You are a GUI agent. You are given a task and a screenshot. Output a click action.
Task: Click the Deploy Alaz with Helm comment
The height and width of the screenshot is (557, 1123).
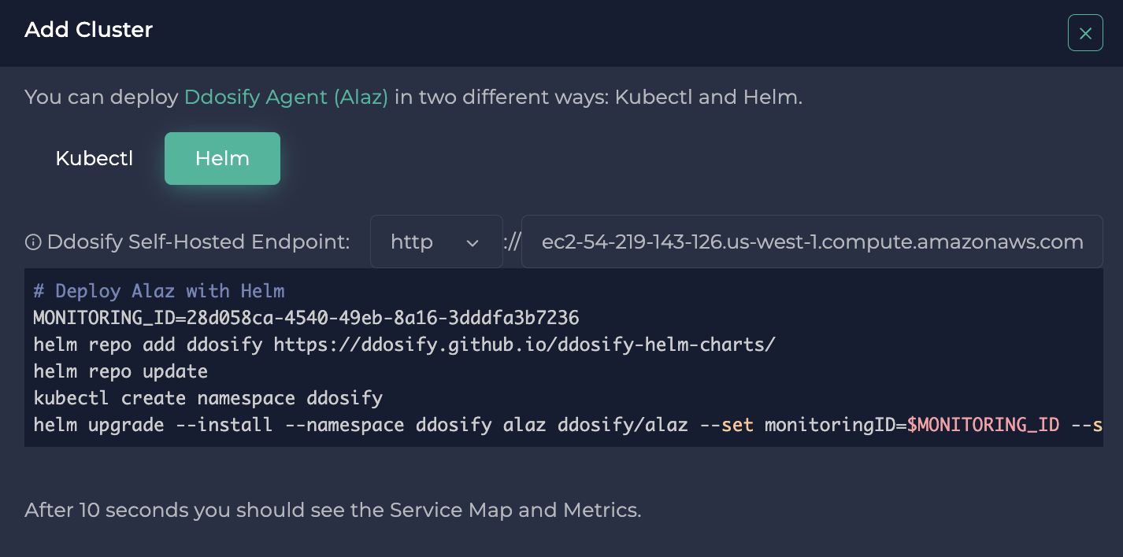(158, 291)
